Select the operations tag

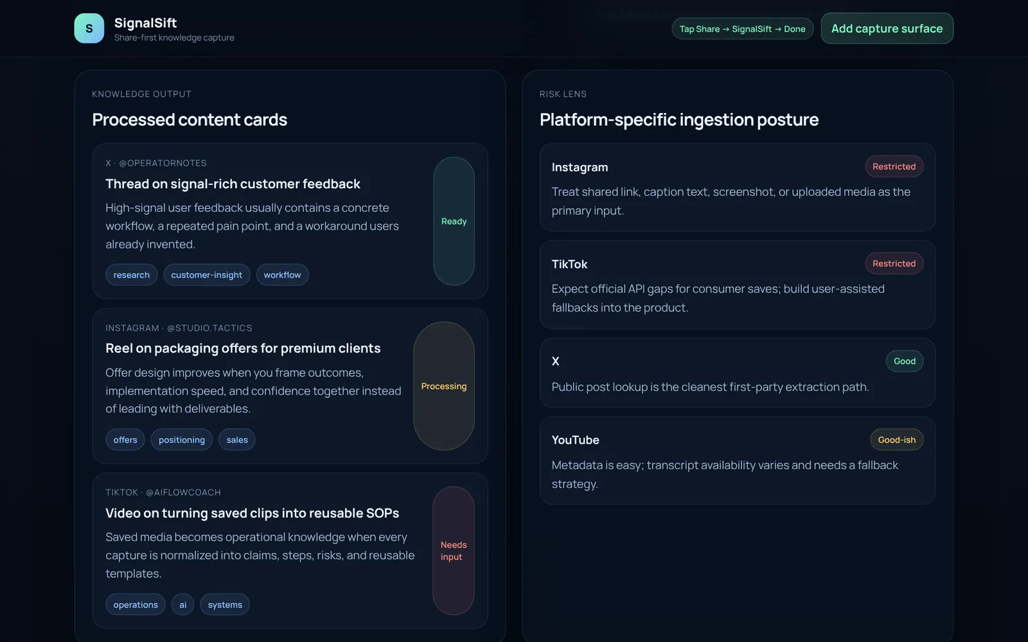[x=136, y=605]
